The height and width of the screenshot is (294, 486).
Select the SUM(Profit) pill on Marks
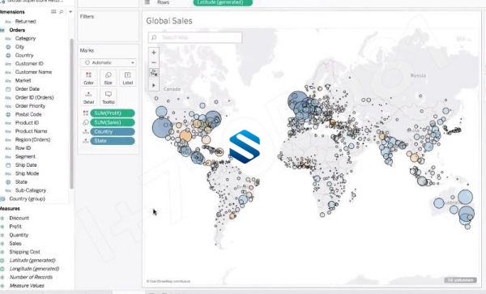[x=113, y=113]
